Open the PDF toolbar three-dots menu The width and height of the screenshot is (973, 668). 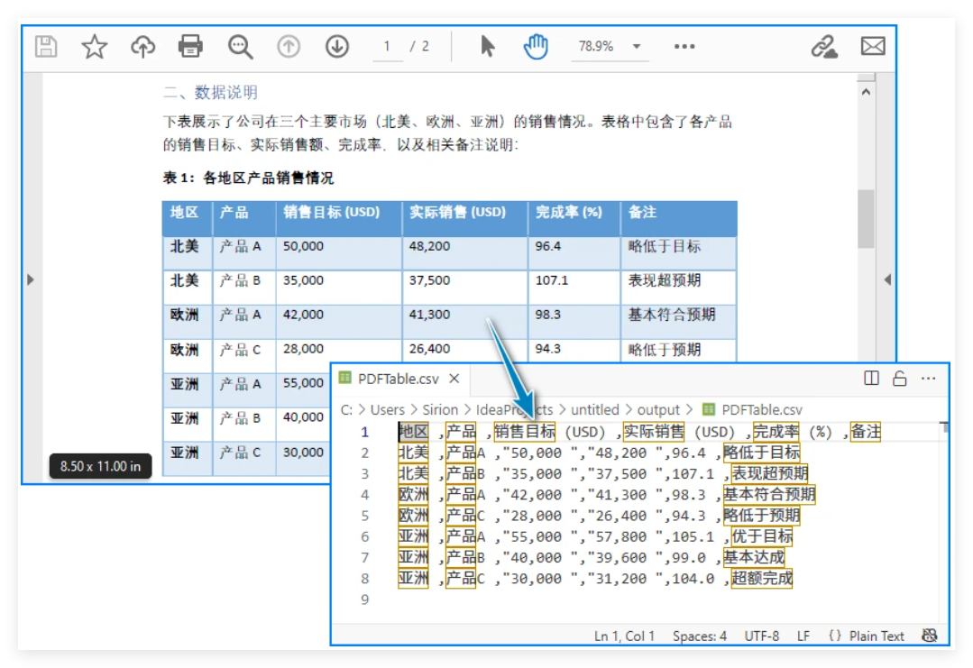point(684,47)
